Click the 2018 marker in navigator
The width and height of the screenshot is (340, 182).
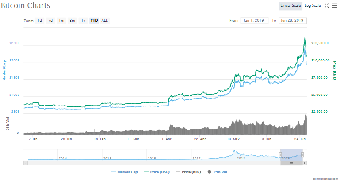tap(241, 159)
